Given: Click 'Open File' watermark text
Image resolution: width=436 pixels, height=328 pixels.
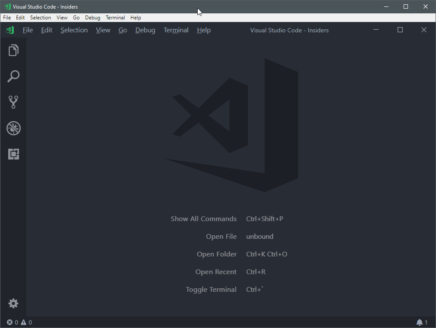Looking at the screenshot, I should 221,236.
